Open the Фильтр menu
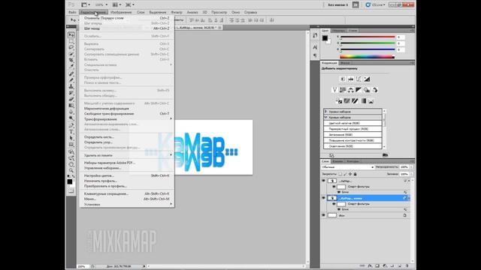 (x=177, y=12)
